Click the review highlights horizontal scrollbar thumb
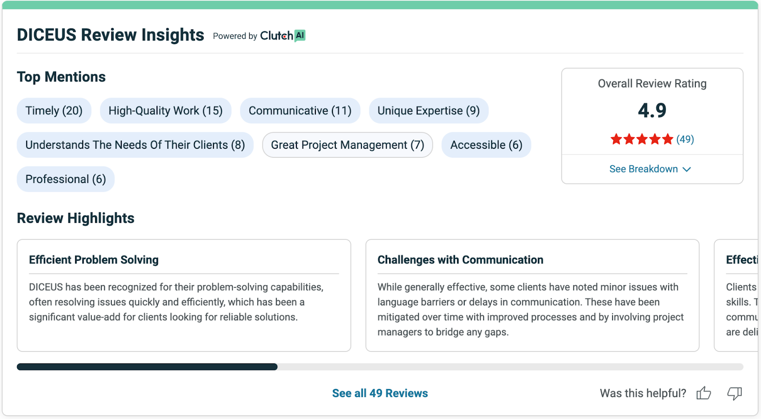 click(x=147, y=367)
